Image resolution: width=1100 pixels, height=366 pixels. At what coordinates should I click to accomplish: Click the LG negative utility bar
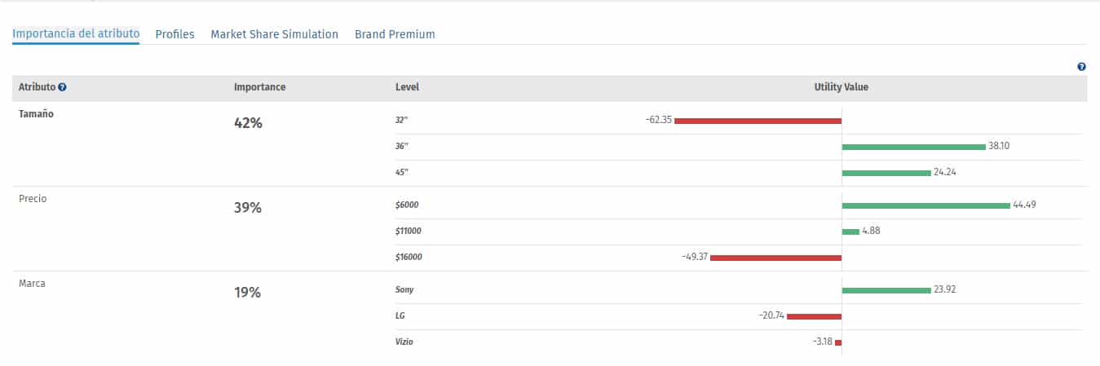click(814, 316)
